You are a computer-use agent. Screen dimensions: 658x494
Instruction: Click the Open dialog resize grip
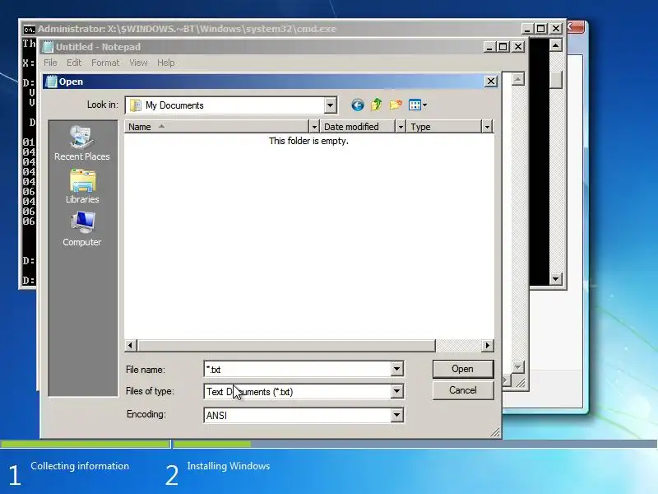(495, 432)
